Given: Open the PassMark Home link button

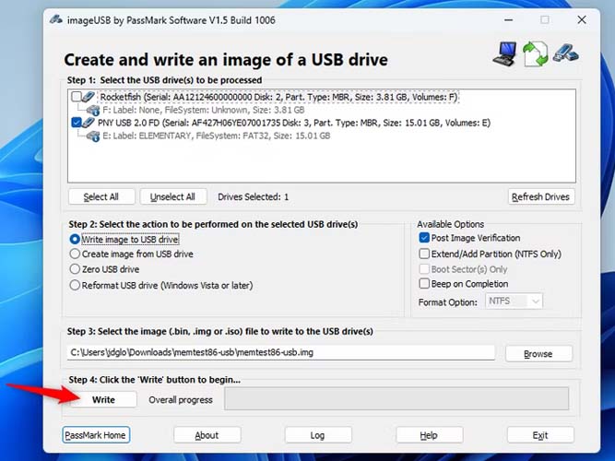Looking at the screenshot, I should (96, 435).
